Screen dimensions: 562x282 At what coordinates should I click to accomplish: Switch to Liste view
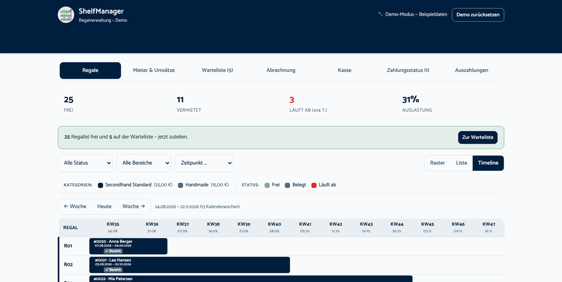pos(462,163)
